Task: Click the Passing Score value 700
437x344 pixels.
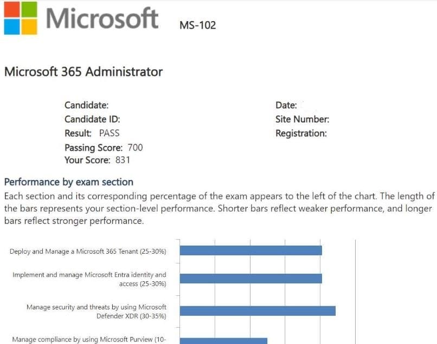Action: [135, 148]
